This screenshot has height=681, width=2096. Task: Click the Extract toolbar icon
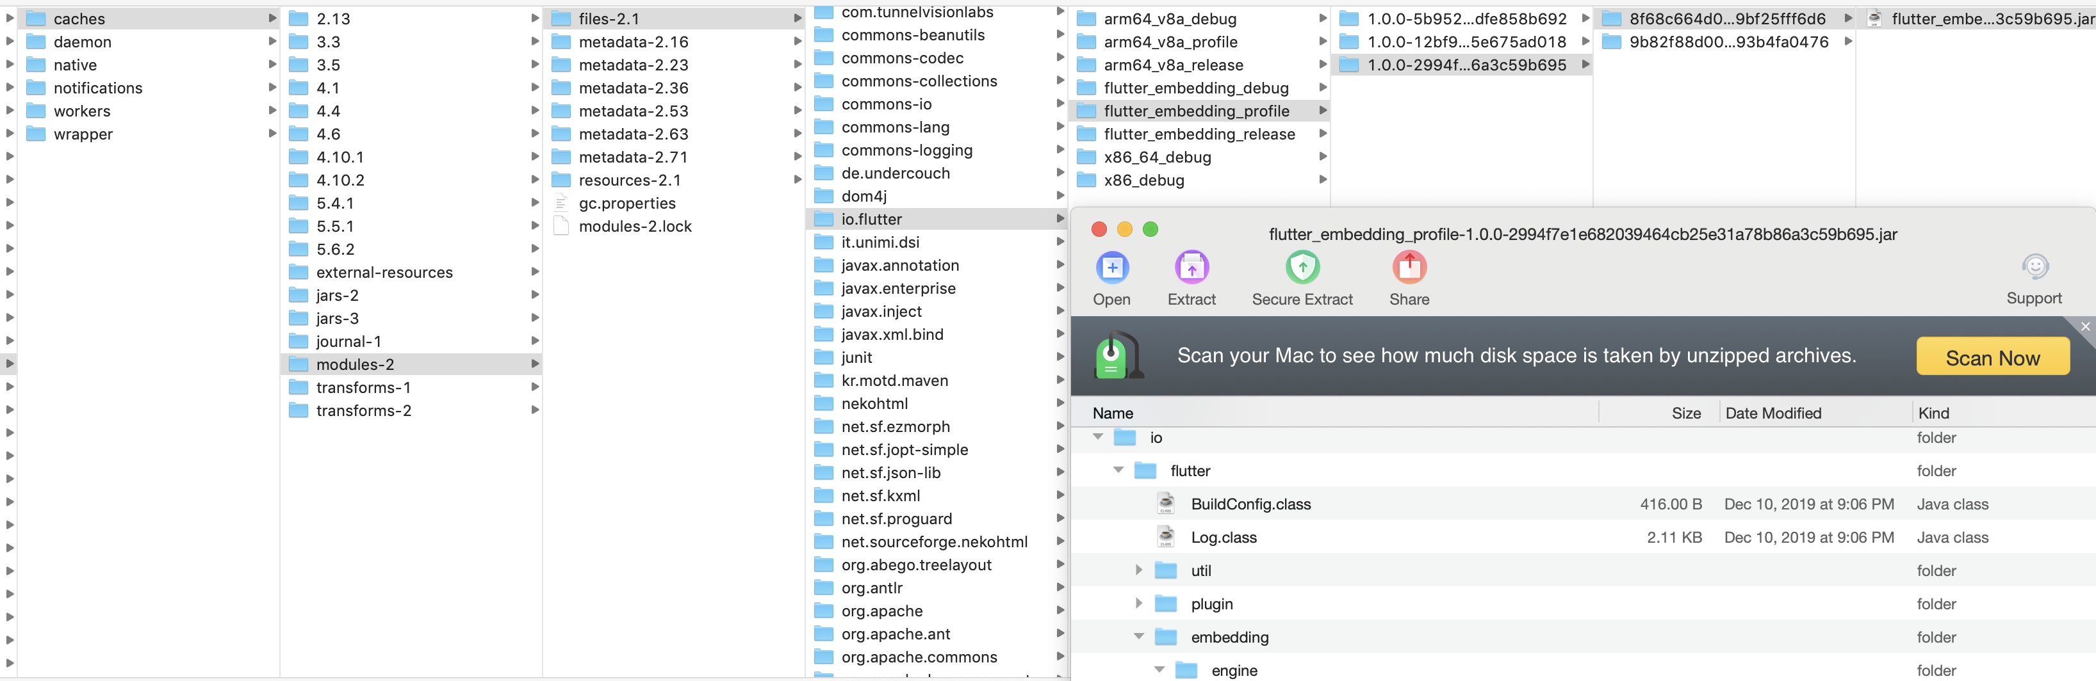point(1191,268)
